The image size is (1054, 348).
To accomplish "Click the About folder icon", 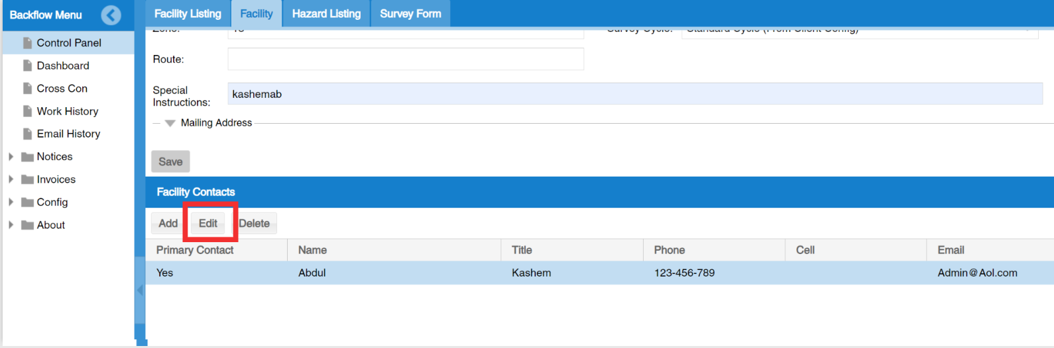I will pyautogui.click(x=27, y=225).
